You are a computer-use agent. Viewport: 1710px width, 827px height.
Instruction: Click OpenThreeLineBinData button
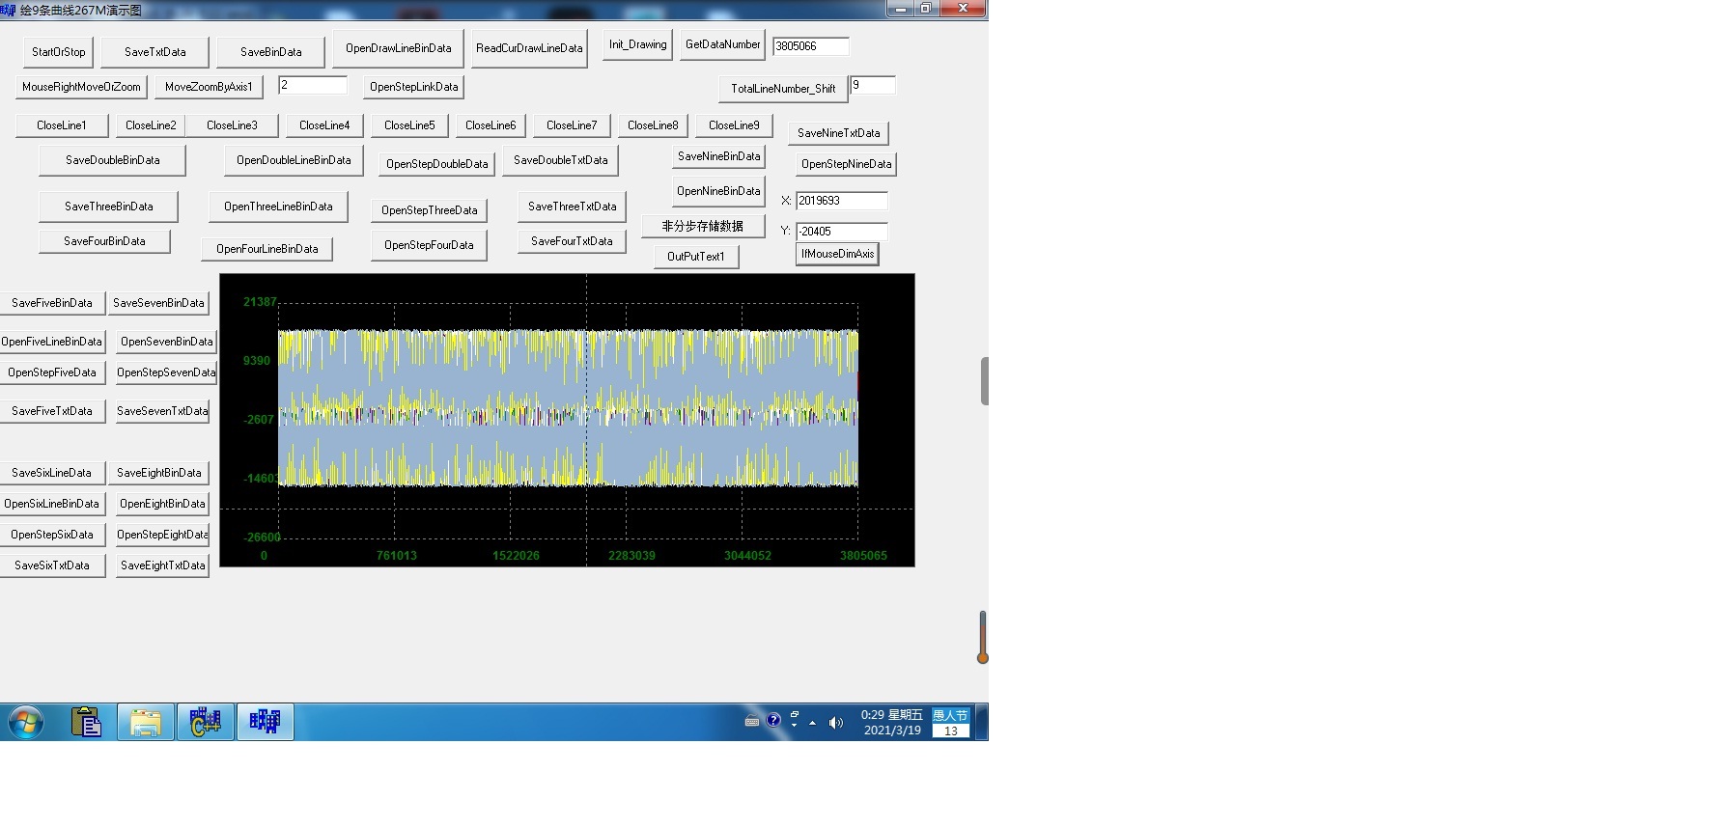point(279,207)
